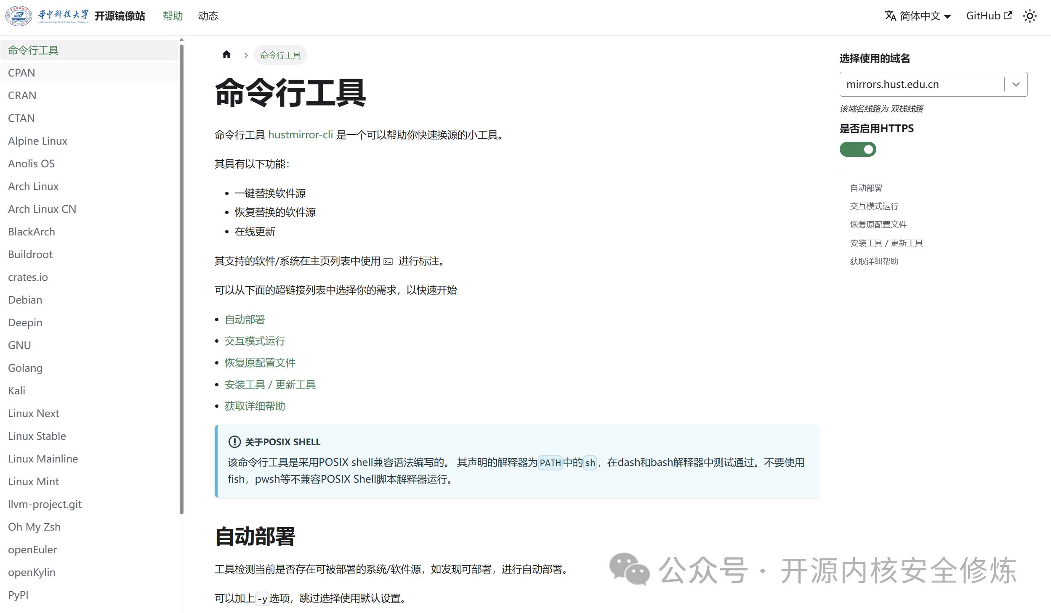The image size is (1051, 613).
Task: Go to Linux Stable sidebar entry
Action: click(x=89, y=436)
